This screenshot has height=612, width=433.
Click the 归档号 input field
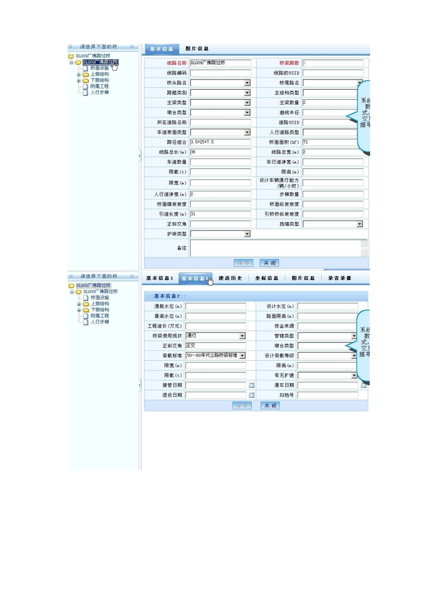pyautogui.click(x=328, y=395)
